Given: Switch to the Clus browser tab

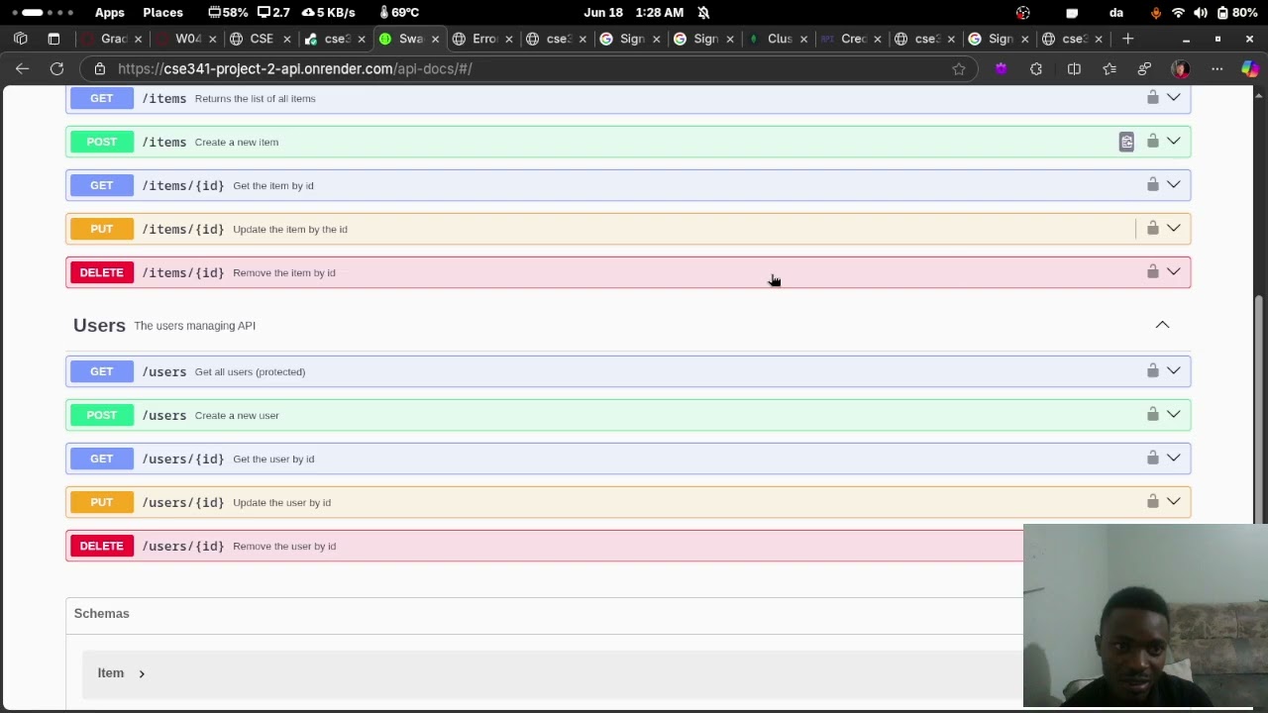Looking at the screenshot, I should click(x=779, y=39).
